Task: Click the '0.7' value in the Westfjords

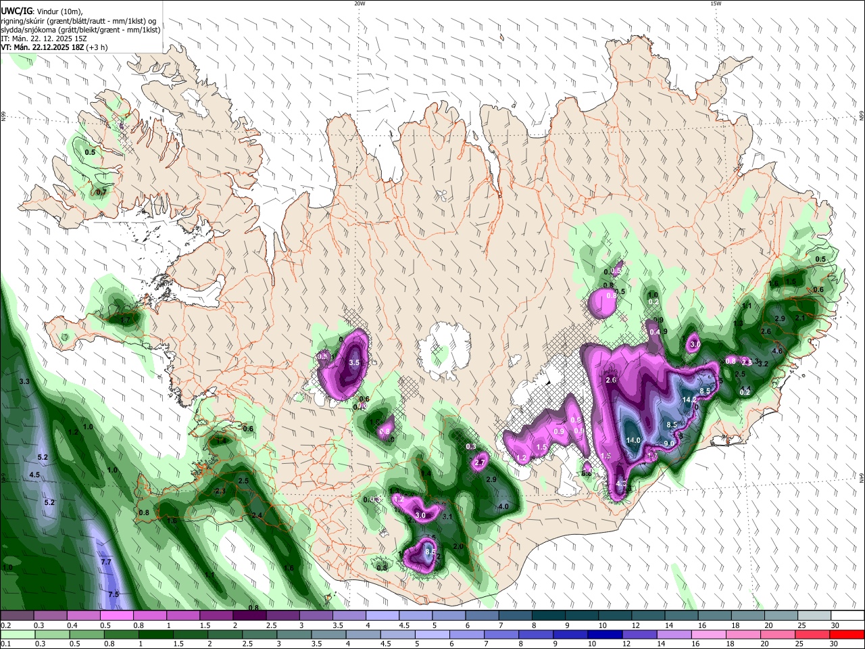Action: pos(101,192)
